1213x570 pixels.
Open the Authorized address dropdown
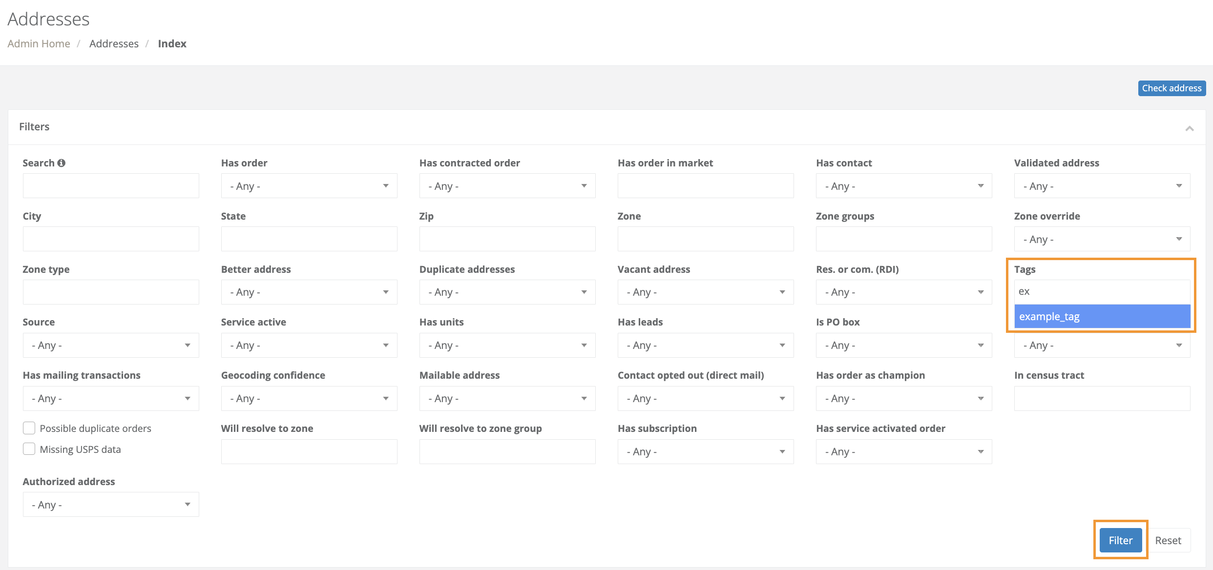pyautogui.click(x=111, y=505)
